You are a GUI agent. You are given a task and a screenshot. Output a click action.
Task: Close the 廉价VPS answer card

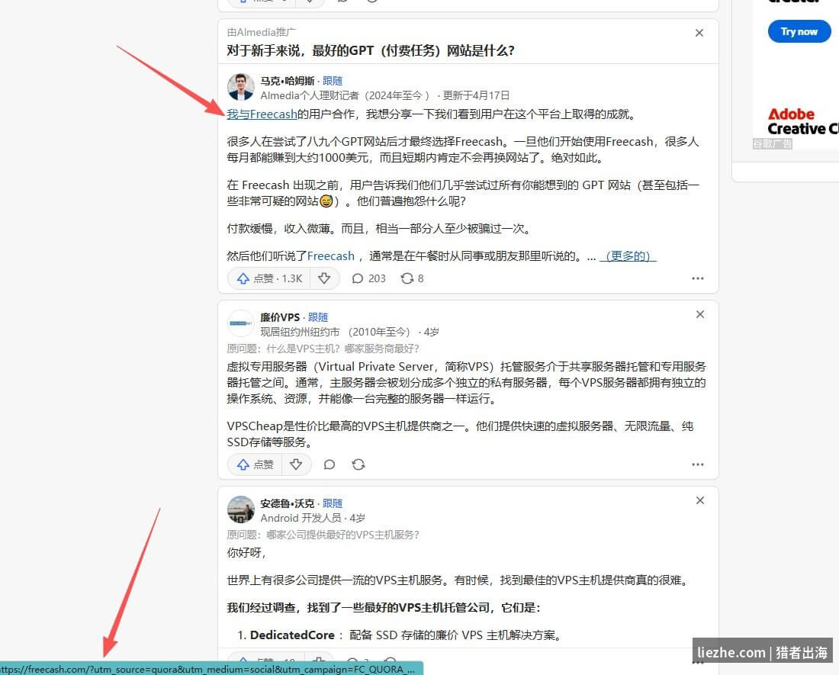(700, 314)
